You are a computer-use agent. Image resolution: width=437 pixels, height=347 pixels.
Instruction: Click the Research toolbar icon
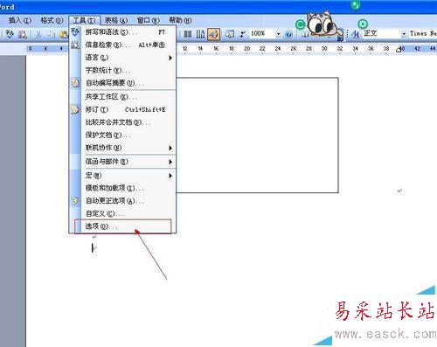pos(23,34)
